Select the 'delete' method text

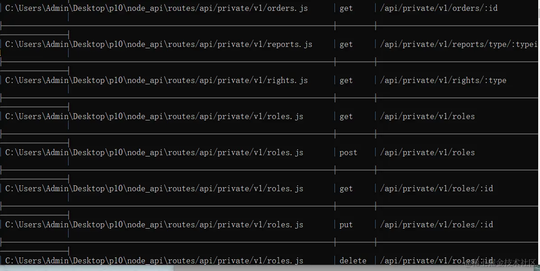click(353, 261)
